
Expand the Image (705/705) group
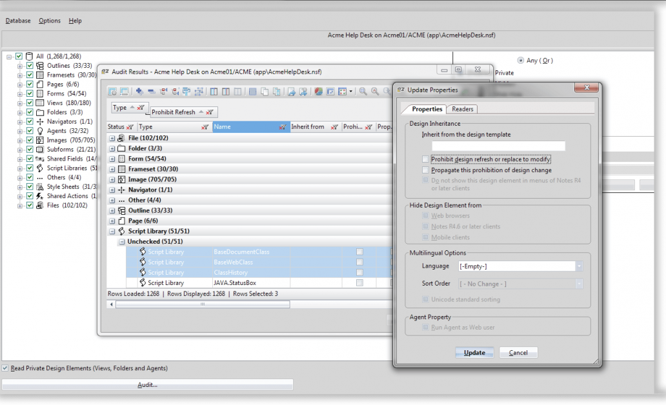(112, 180)
